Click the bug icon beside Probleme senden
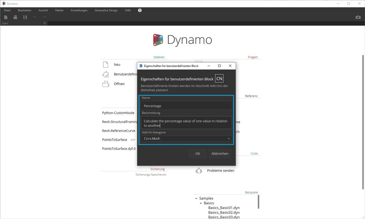 coord(199,171)
